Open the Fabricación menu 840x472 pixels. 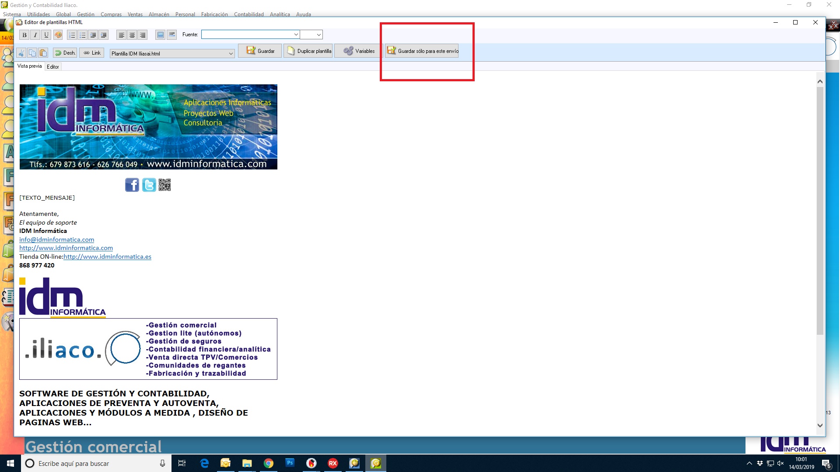[214, 14]
